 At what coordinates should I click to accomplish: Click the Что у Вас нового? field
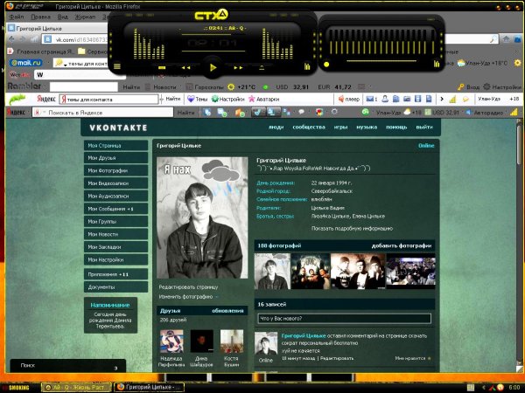coord(344,319)
